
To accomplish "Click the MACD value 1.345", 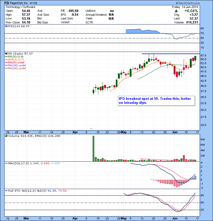I will tap(34, 163).
